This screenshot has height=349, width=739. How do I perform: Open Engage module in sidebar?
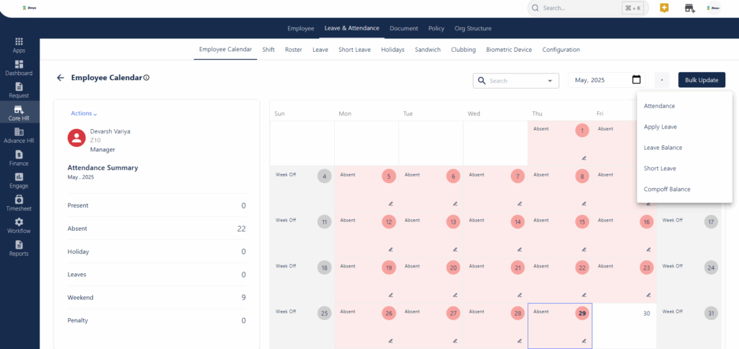click(19, 181)
